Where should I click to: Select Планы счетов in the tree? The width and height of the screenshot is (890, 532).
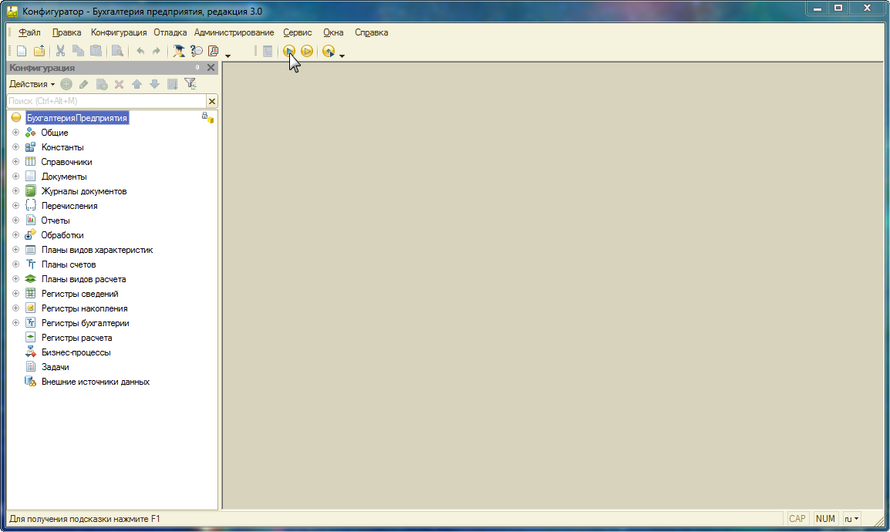coord(69,264)
